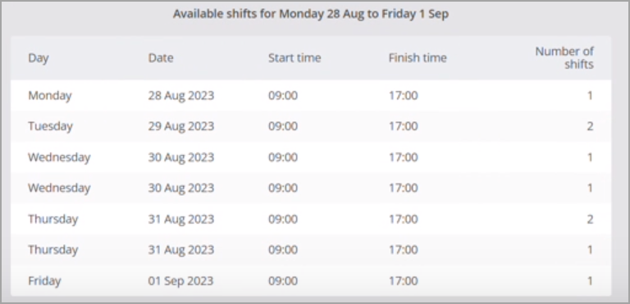Viewport: 630px width, 304px height.
Task: Select the 09:00 start time for Monday
Action: [x=283, y=96]
